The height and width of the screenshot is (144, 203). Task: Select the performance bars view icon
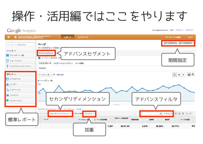[183, 114]
